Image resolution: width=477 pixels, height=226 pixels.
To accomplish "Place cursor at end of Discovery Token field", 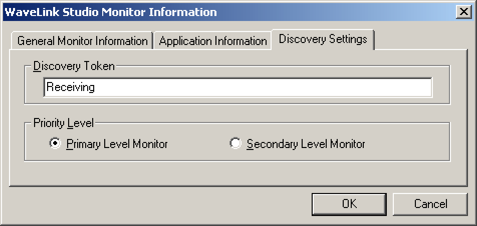I will (x=426, y=87).
